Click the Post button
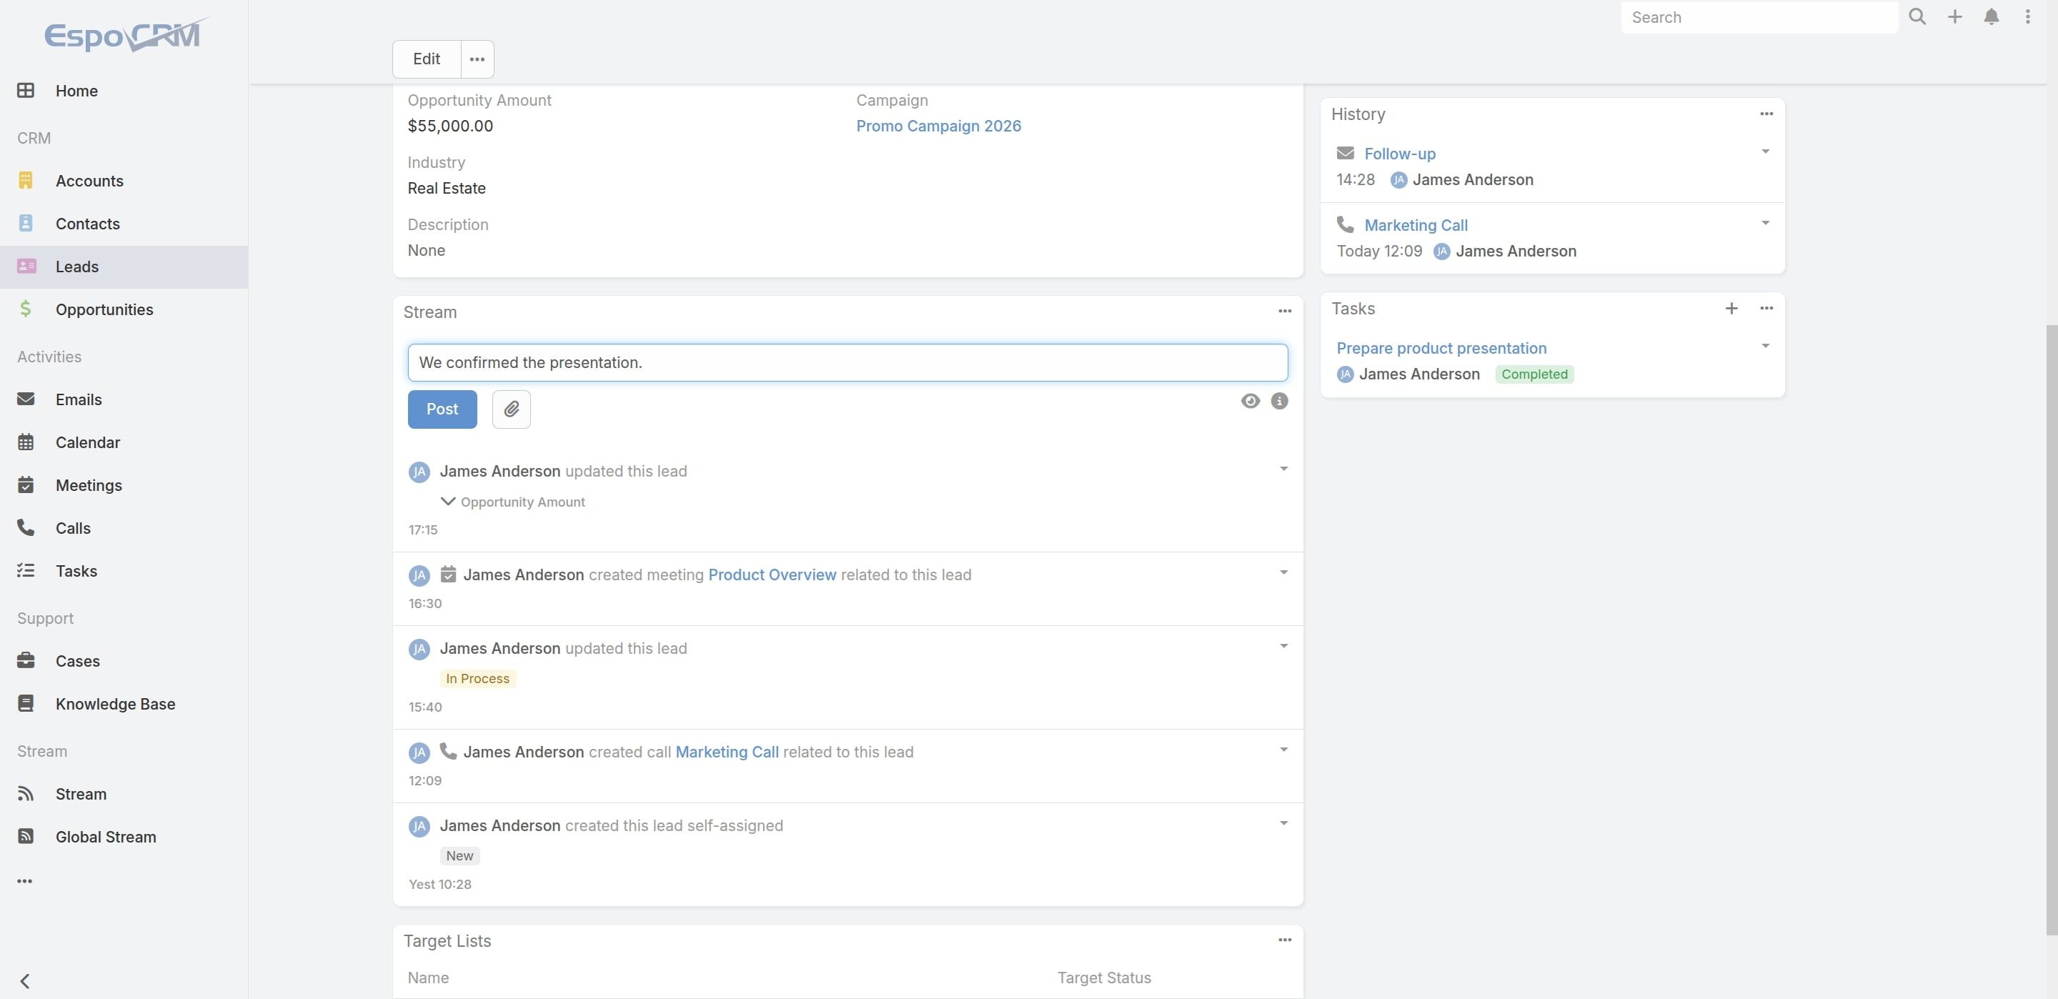Viewport: 2058px width, 999px height. pyautogui.click(x=442, y=409)
